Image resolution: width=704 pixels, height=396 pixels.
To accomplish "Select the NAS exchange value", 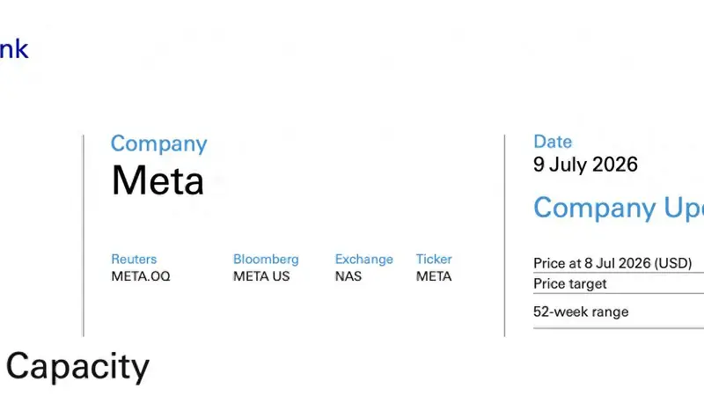I will point(348,276).
